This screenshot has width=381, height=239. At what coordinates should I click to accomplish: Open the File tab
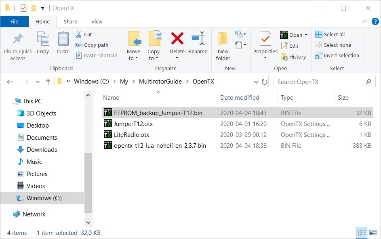(14, 22)
